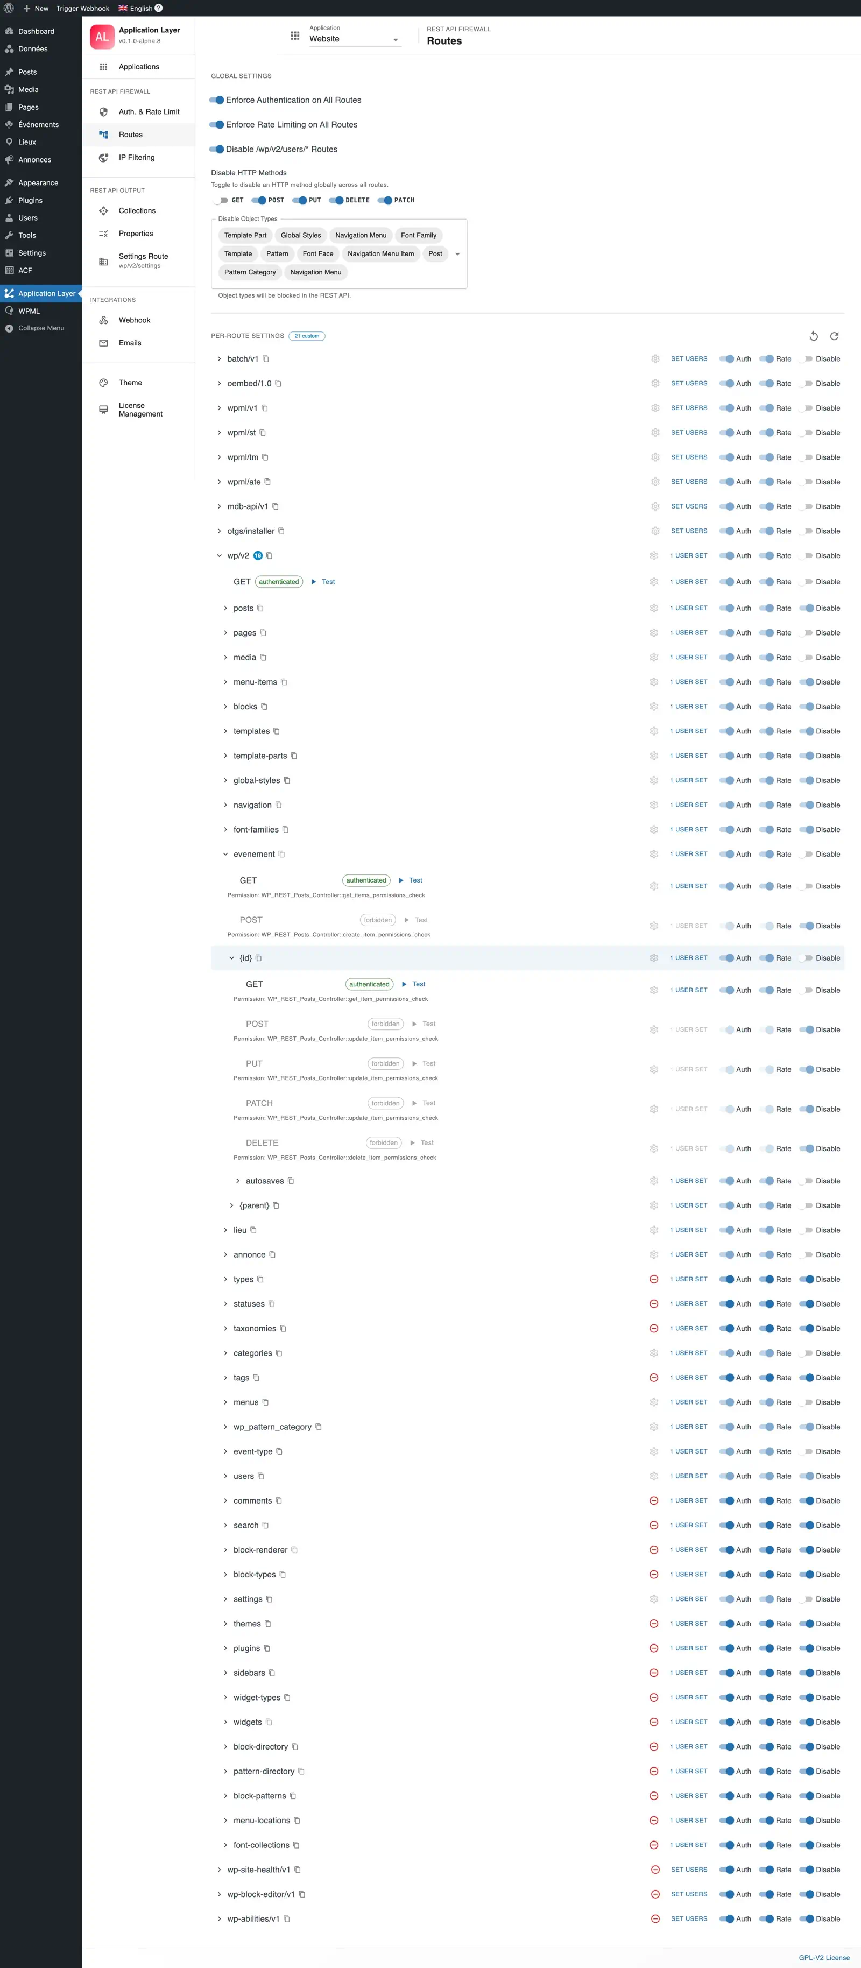861x1968 pixels.
Task: Click the reset settings icon in Per-Route Settings
Action: [x=814, y=336]
